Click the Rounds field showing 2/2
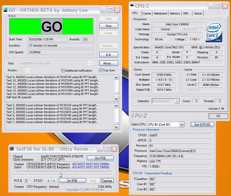Viewport: 231px width, 196px height. coord(88,39)
